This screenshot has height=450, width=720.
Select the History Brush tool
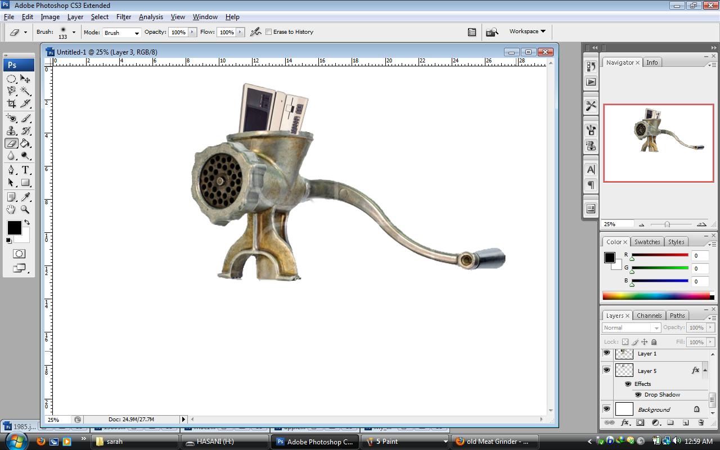pos(25,131)
